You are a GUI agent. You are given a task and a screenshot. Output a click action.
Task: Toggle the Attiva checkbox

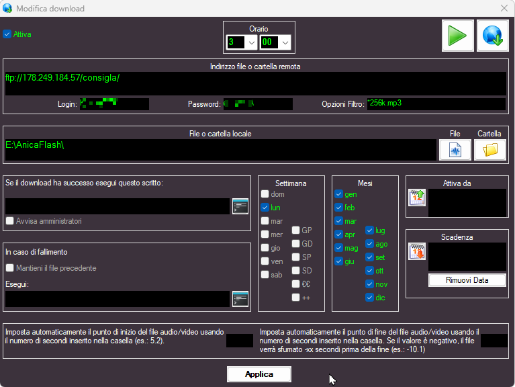[x=7, y=34]
